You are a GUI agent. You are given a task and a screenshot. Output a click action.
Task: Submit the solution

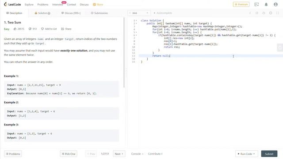coord(269,154)
